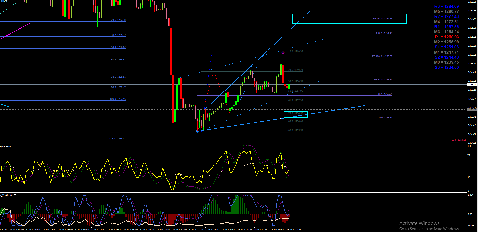Viewport: 478px width, 232px height.
Task: Click the 0.0 -1260.38 retracement label
Action: [x=296, y=51]
